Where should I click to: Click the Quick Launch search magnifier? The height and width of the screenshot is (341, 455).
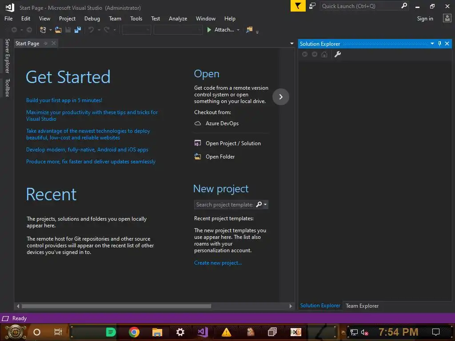404,6
